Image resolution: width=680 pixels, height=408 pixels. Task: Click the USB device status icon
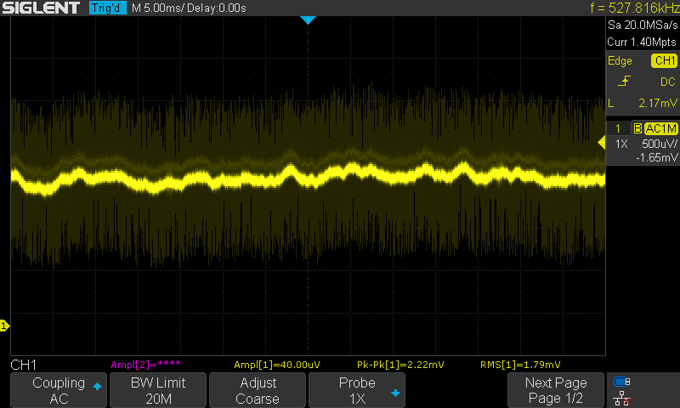click(622, 382)
